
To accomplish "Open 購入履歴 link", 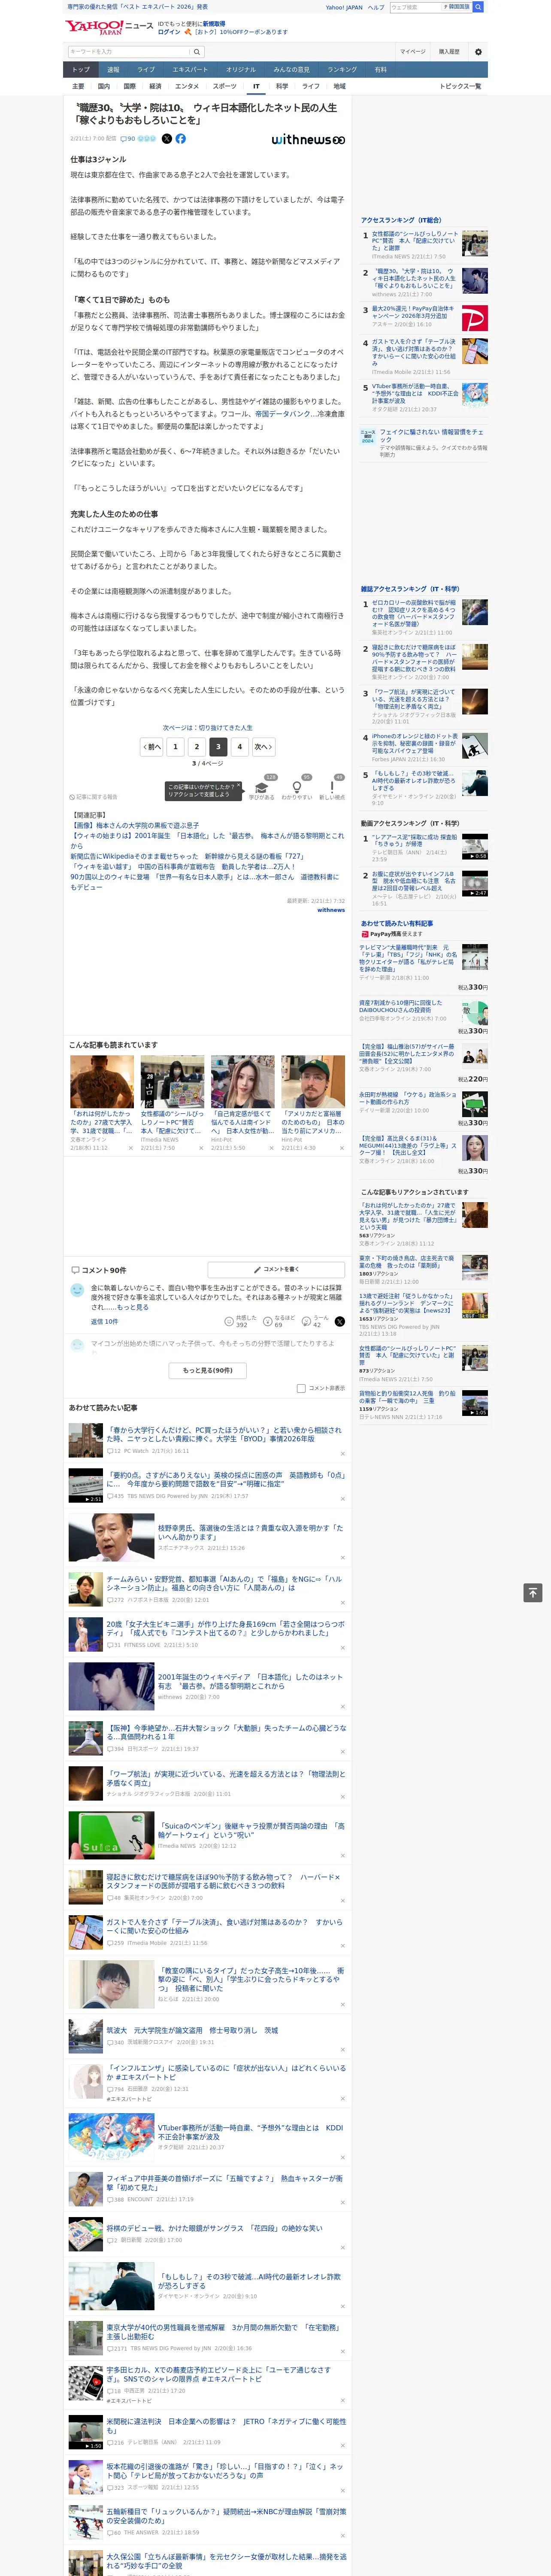I will (449, 52).
